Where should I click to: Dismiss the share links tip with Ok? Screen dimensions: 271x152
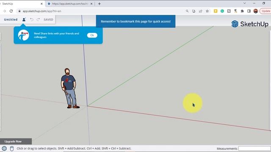click(92, 35)
